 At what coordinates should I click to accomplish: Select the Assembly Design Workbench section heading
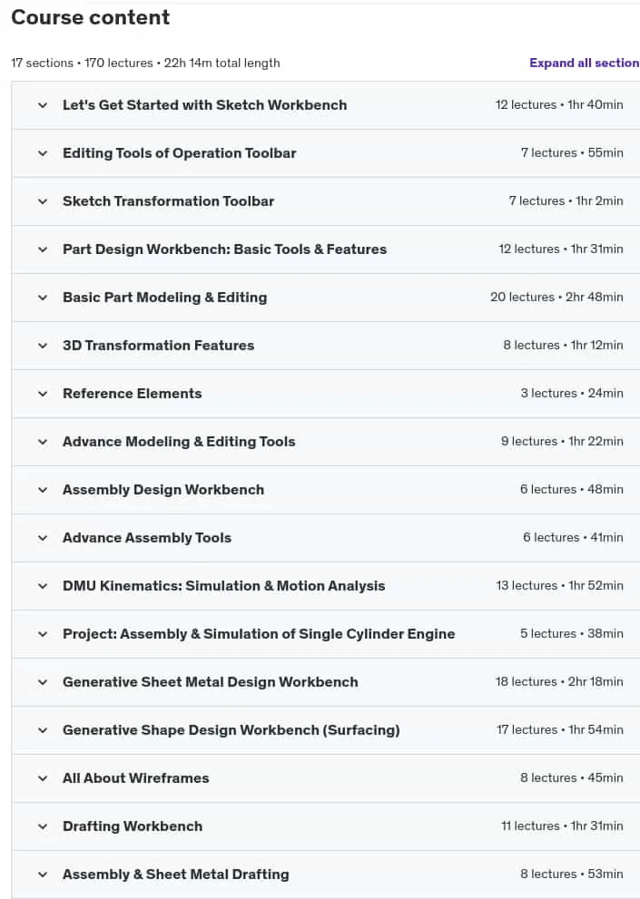click(x=163, y=490)
